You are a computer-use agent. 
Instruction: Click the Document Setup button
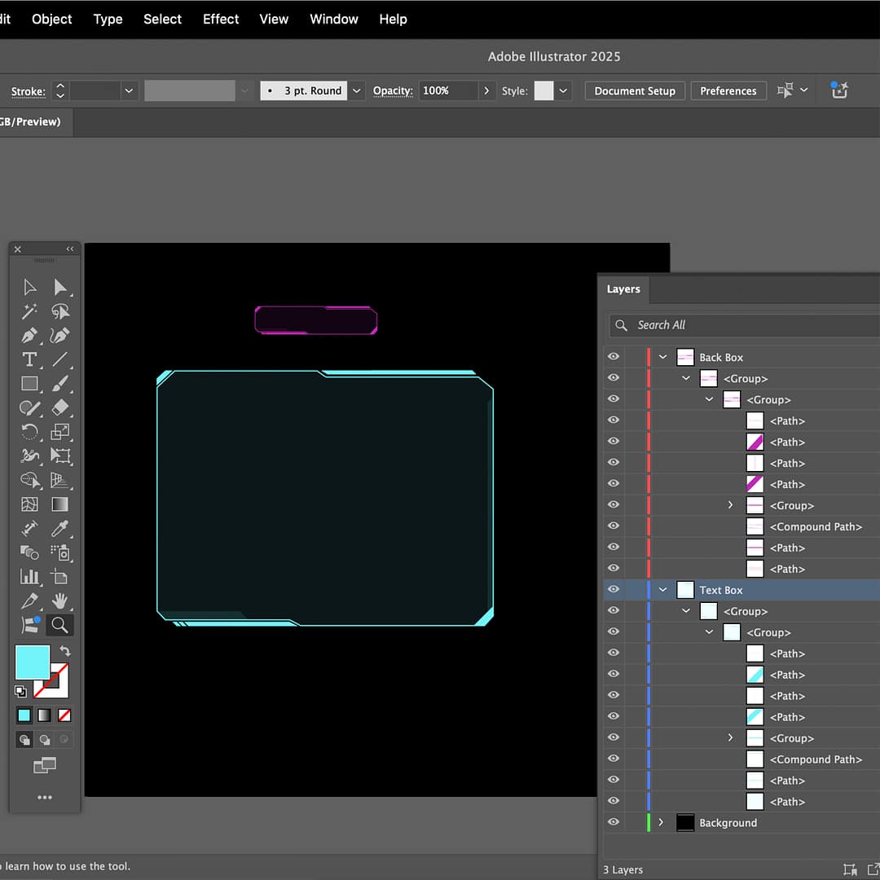click(635, 90)
